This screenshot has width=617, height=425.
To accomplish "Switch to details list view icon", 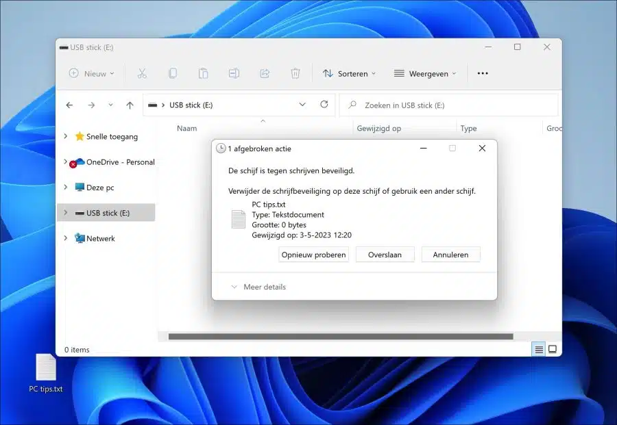I will [x=539, y=349].
